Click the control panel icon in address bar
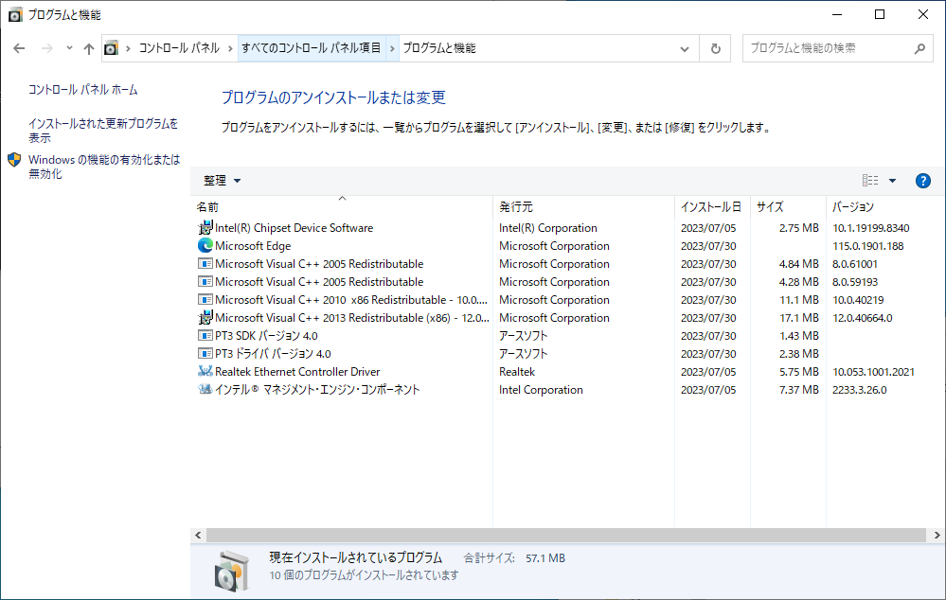 pos(111,48)
